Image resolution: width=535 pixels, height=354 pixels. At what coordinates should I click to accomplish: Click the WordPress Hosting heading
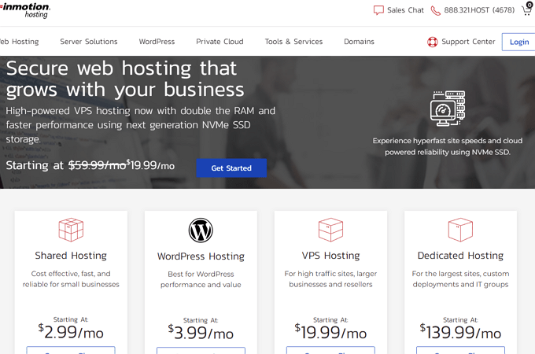click(201, 256)
